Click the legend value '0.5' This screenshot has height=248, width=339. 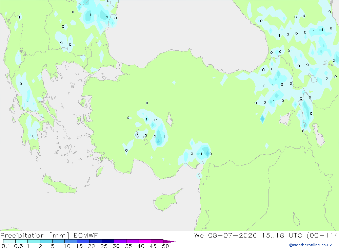click(x=18, y=246)
